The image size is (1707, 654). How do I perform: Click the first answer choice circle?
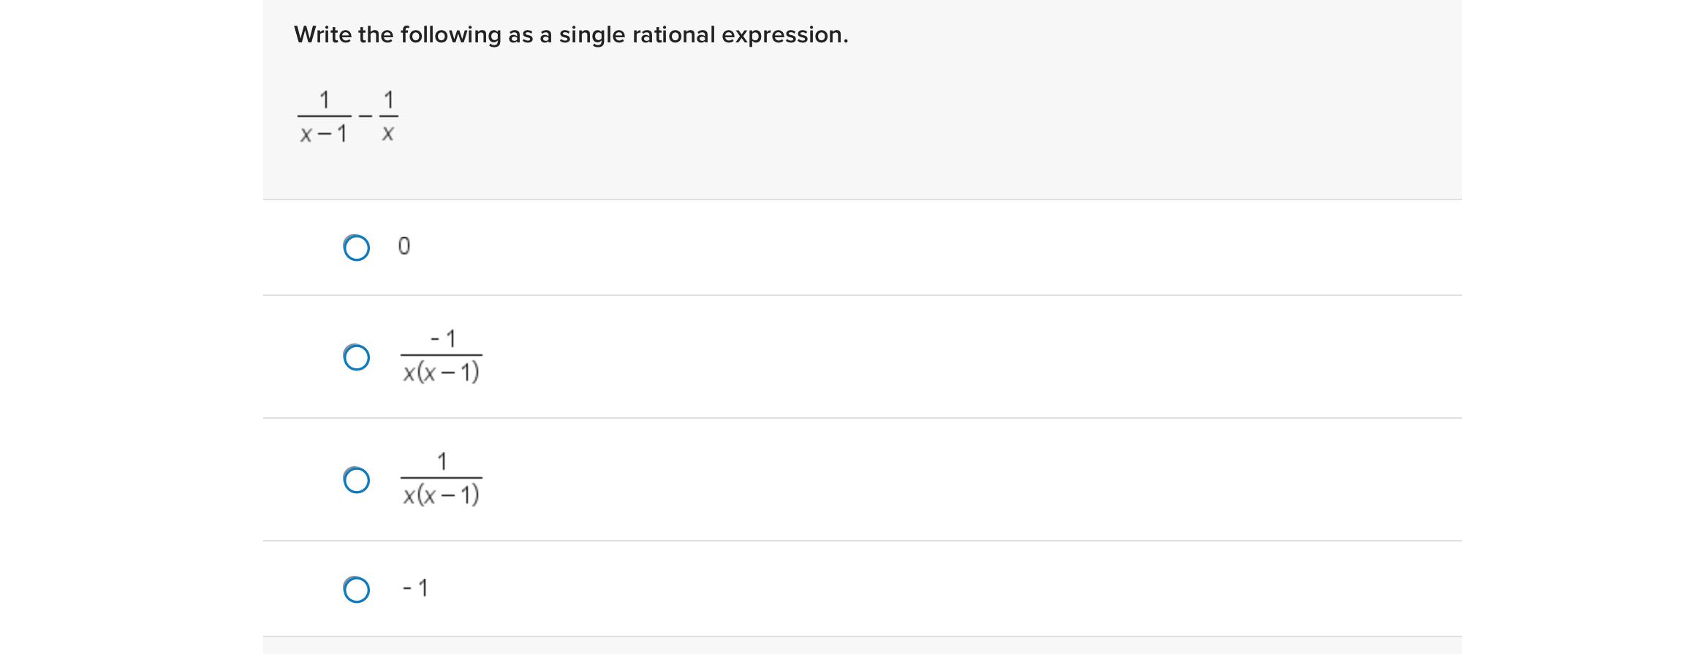click(x=357, y=248)
